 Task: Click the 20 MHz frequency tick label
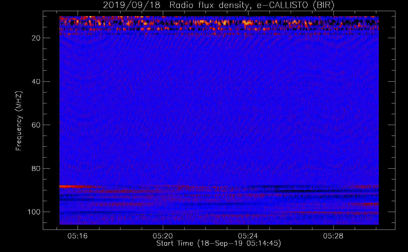[x=36, y=38]
